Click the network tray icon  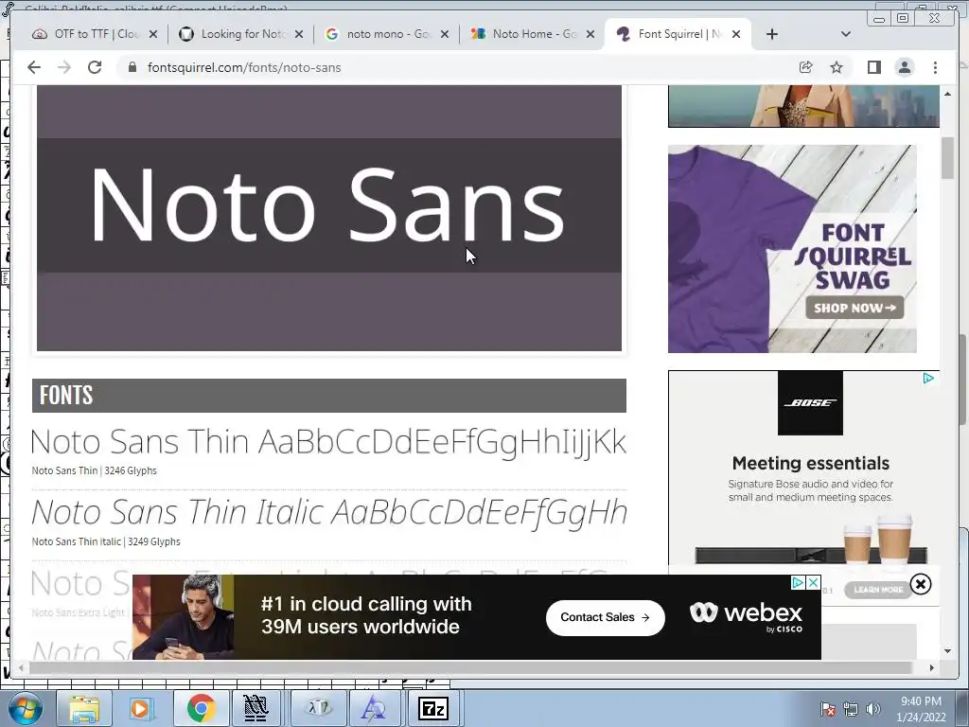(x=851, y=709)
